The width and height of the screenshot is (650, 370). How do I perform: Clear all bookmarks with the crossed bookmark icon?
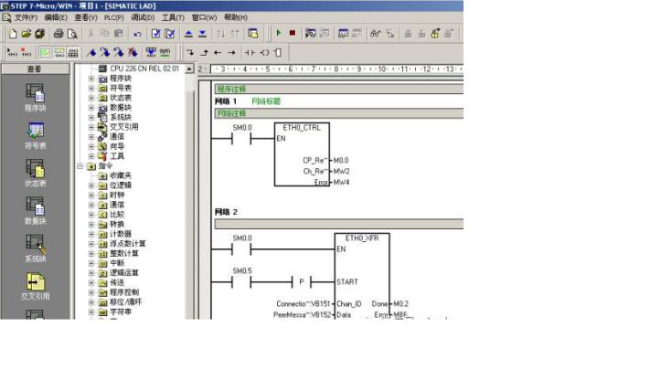[x=133, y=53]
